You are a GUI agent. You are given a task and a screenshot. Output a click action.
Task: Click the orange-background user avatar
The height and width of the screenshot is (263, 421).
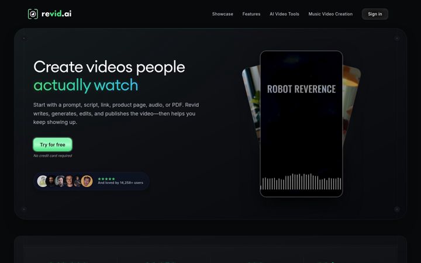coord(87,181)
